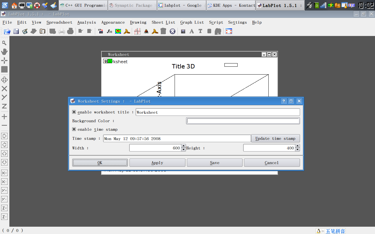Decrease Height with the spinbox down arrow
This screenshot has width=375, height=234.
click(x=297, y=149)
